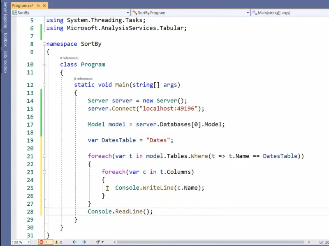Image resolution: width=329 pixels, height=246 pixels.
Task: Open Server Explorer side tab
Action: coord(5,15)
